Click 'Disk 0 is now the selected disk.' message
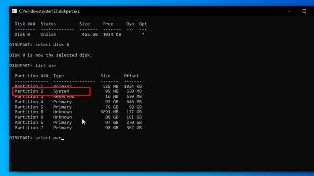 point(51,55)
